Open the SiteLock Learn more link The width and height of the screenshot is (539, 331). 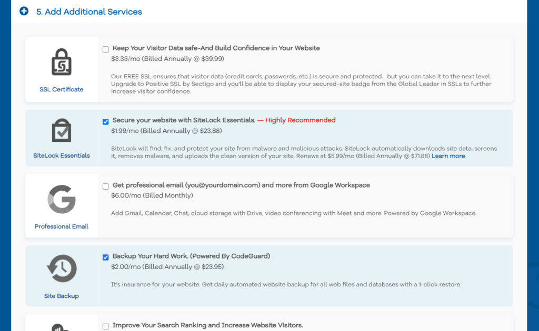coord(448,156)
